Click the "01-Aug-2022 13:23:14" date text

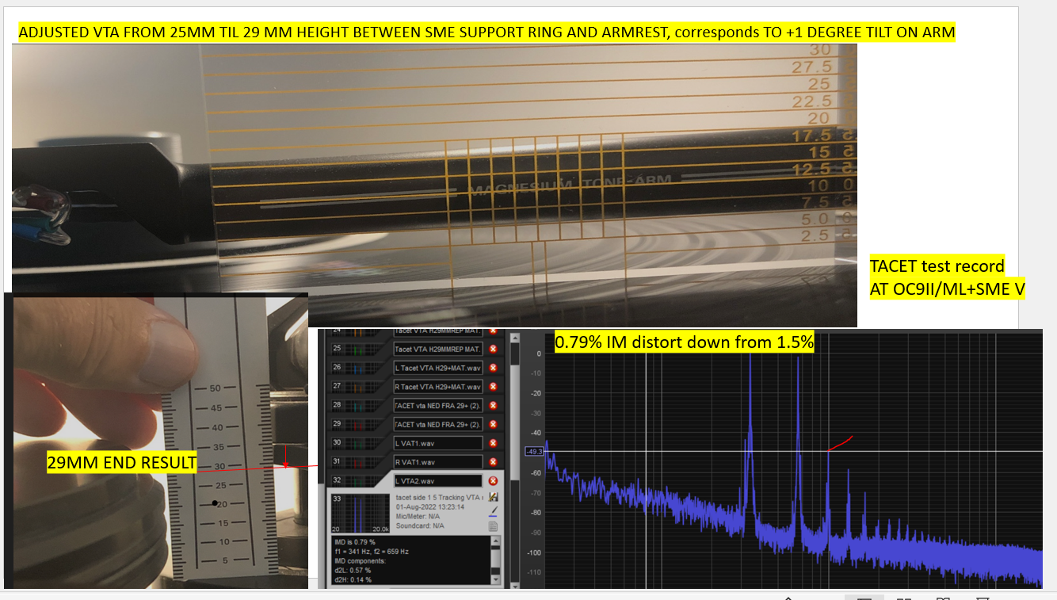[x=429, y=506]
